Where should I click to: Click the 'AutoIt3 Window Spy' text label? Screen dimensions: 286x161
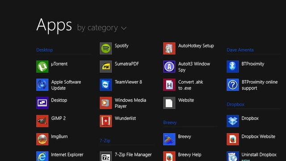tap(194, 67)
